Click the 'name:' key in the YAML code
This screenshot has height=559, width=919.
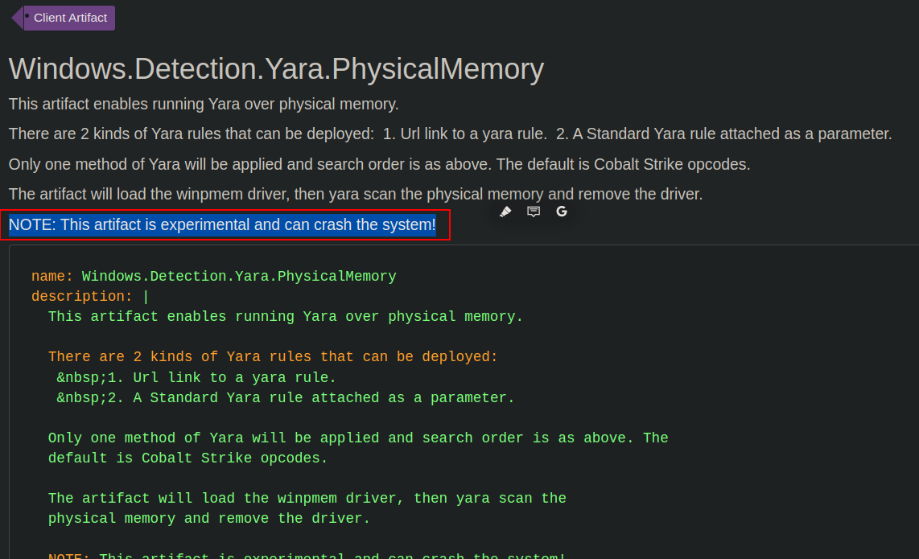(x=52, y=277)
